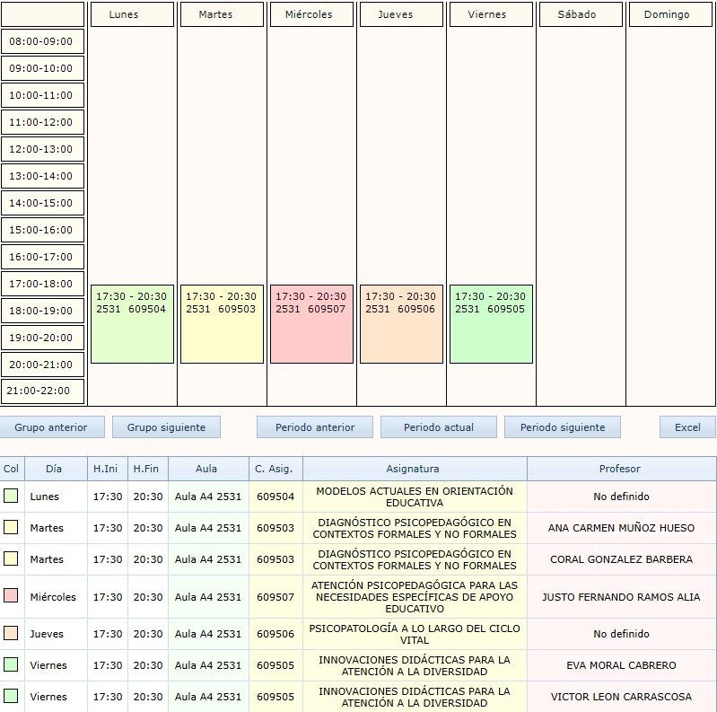Image resolution: width=717 pixels, height=712 pixels.
Task: Click the Miércoles day header
Action: point(311,14)
